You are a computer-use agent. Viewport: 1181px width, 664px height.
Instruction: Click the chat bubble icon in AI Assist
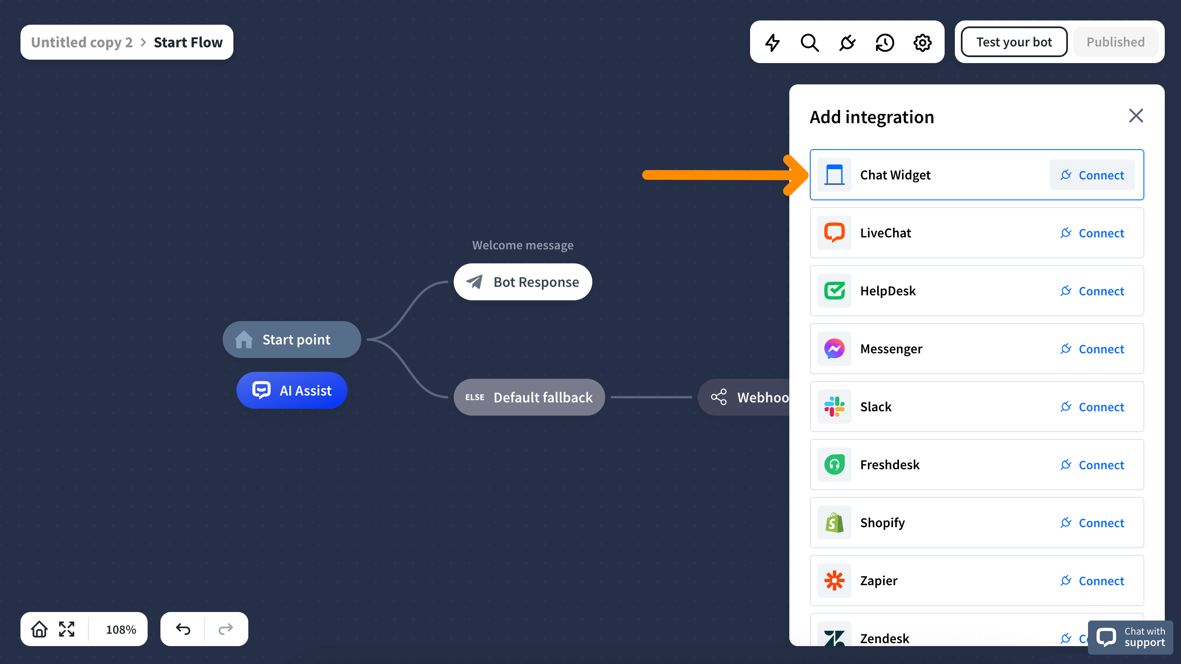click(x=261, y=390)
